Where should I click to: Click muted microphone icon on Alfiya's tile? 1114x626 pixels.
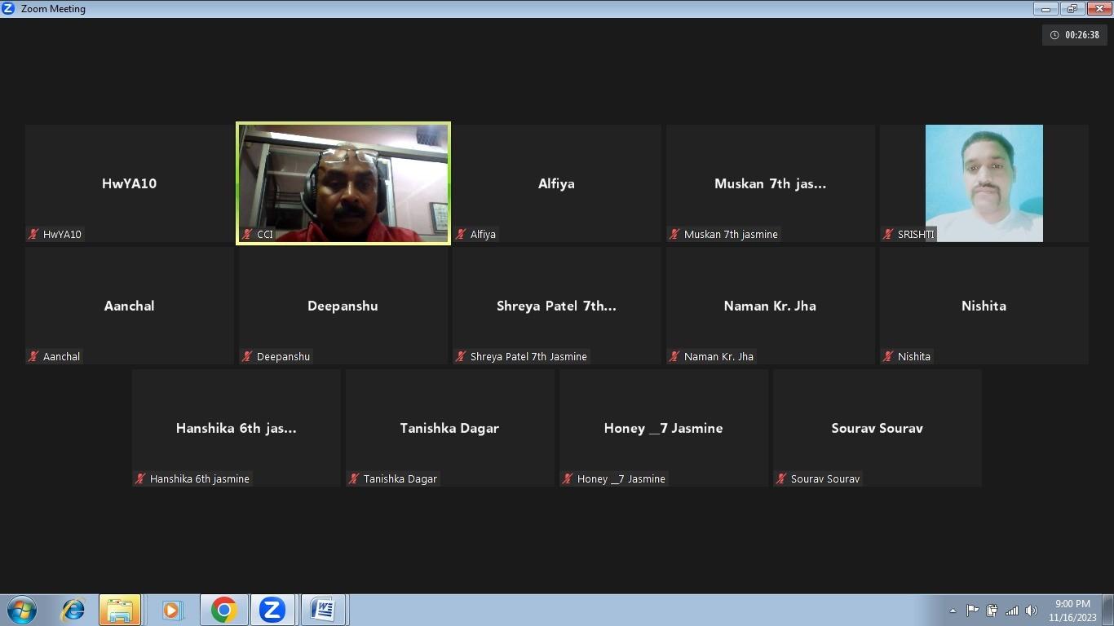point(461,234)
